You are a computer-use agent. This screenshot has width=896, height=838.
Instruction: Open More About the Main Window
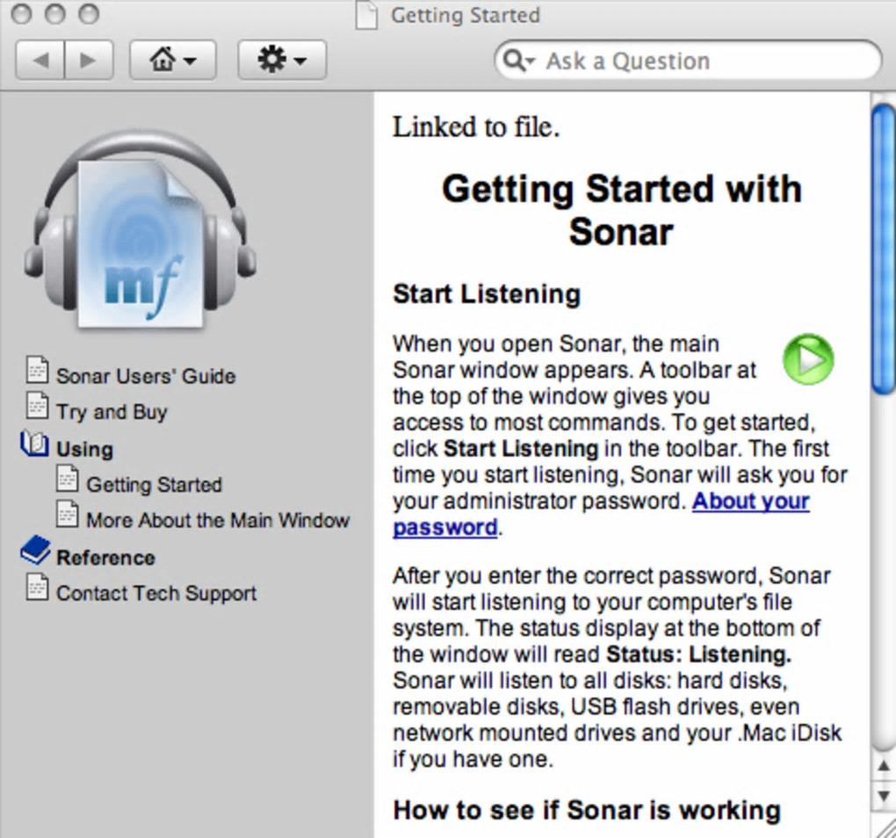tap(218, 520)
